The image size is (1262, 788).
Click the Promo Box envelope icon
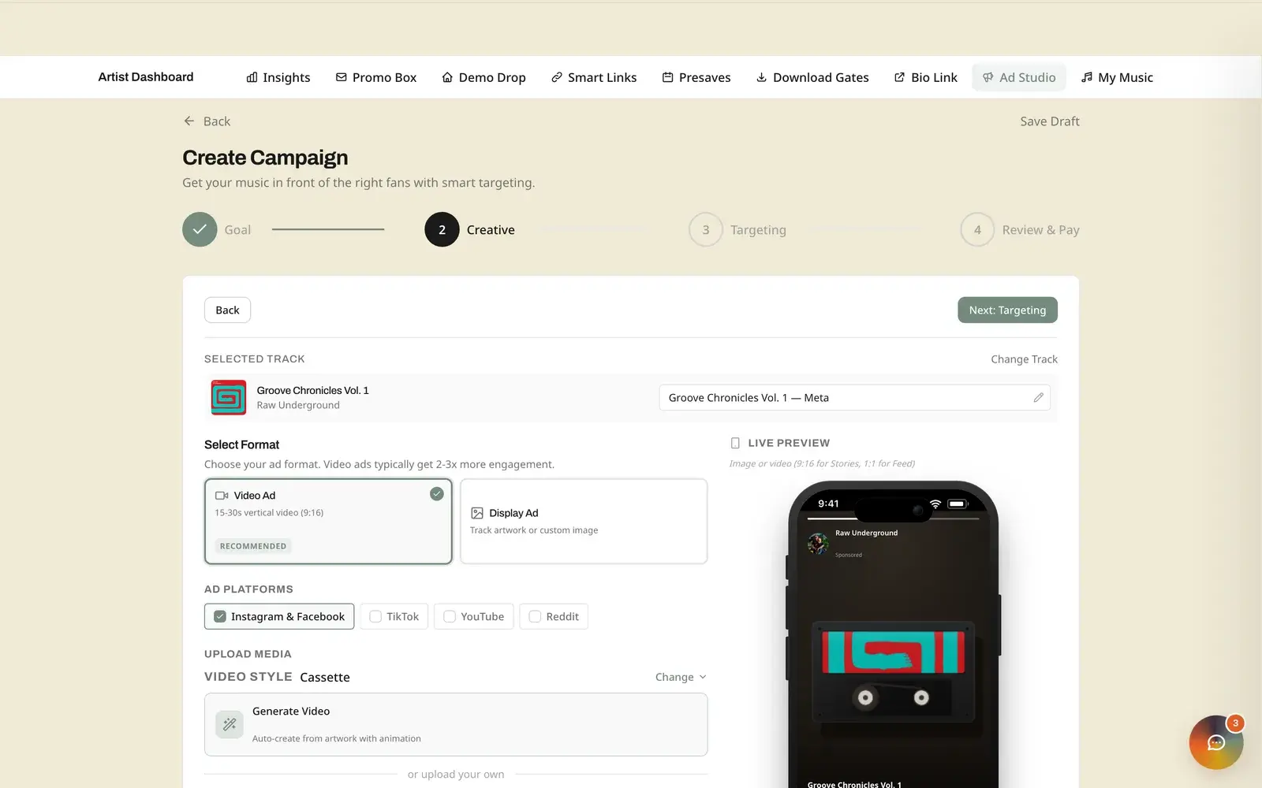(x=342, y=77)
